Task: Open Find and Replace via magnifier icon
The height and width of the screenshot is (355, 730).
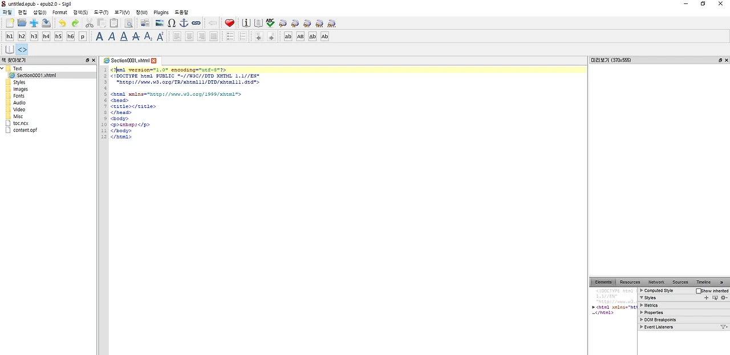Action: [128, 23]
